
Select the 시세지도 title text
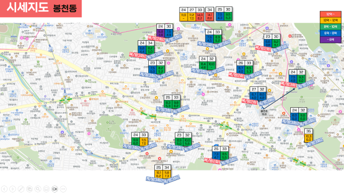pyautogui.click(x=27, y=7)
